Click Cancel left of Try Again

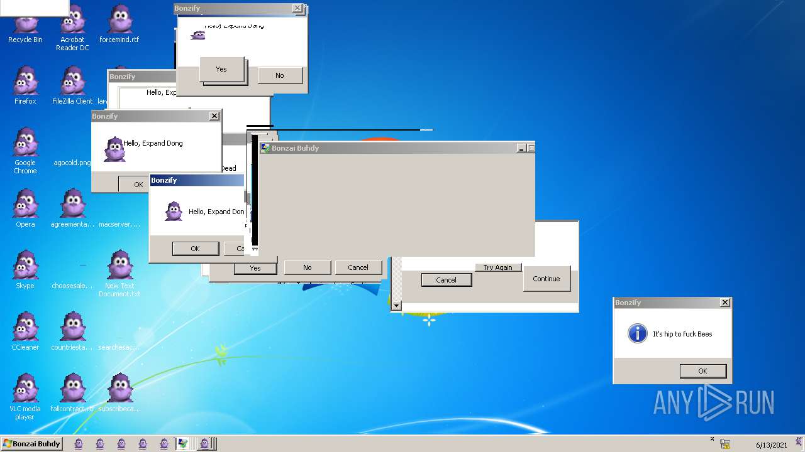tap(446, 280)
